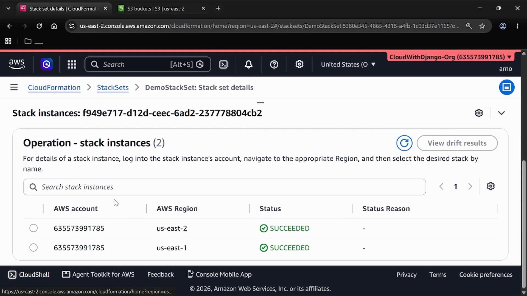527x296 pixels.
Task: Select the Stack set details browser tab
Action: 64,8
